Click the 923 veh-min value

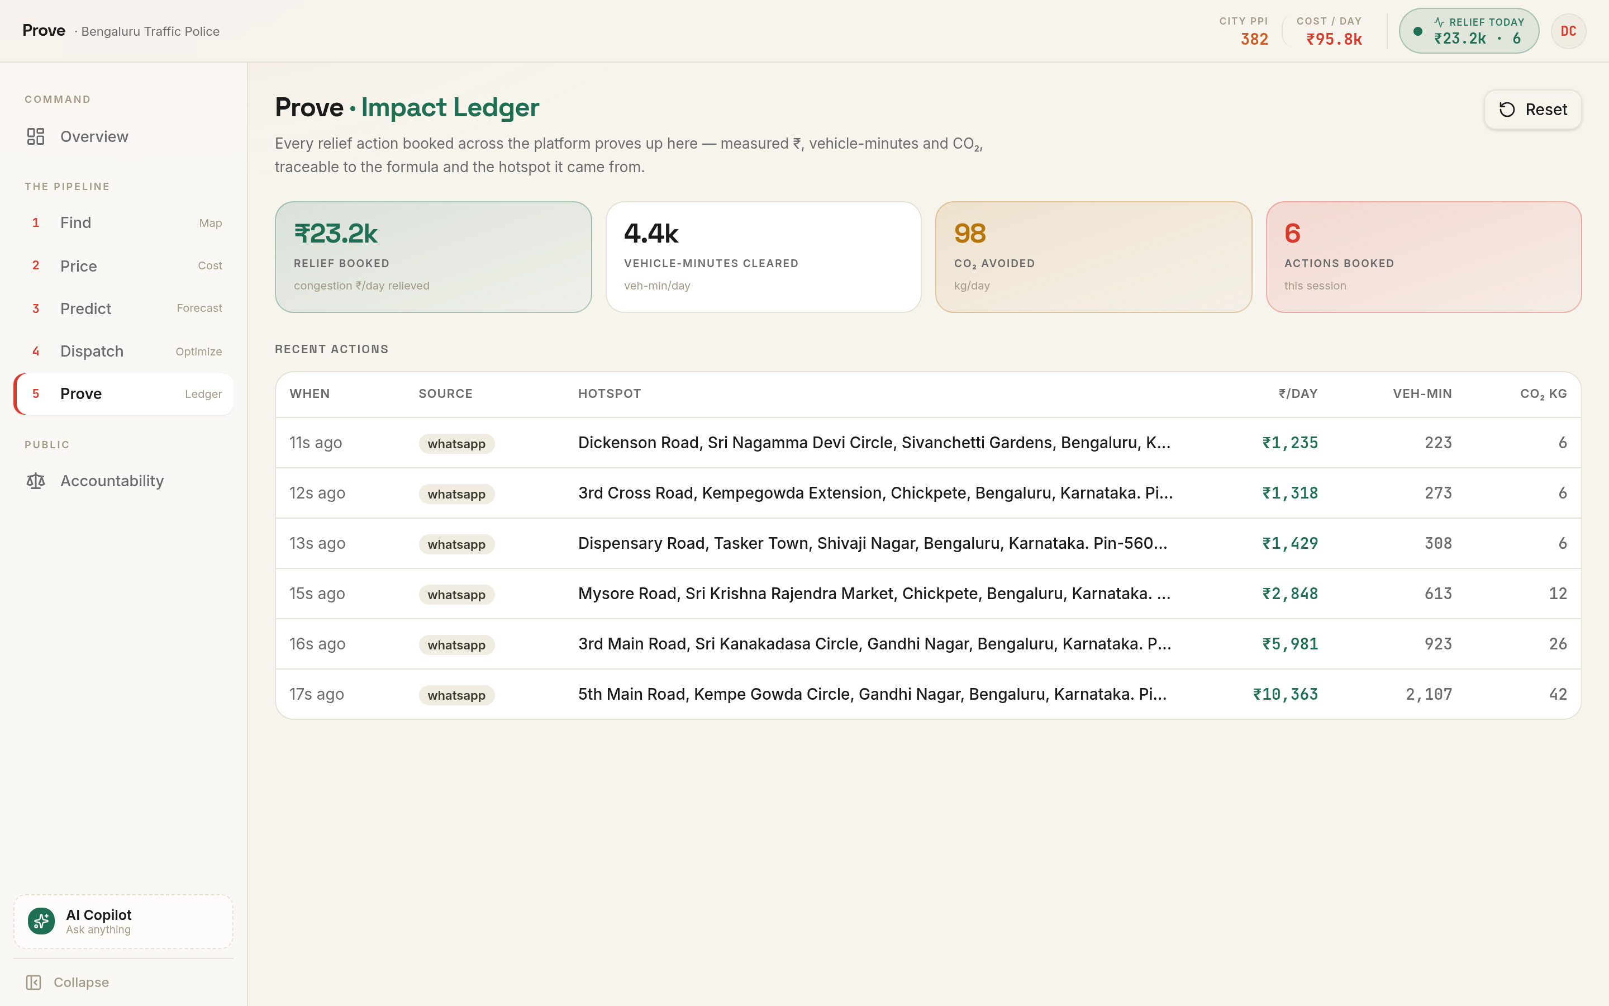pos(1438,644)
